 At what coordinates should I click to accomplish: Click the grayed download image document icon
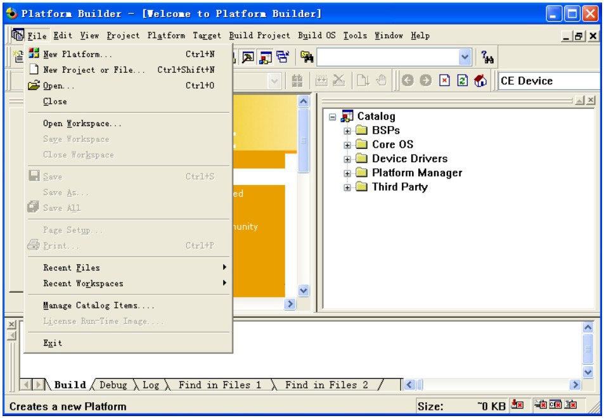[363, 80]
